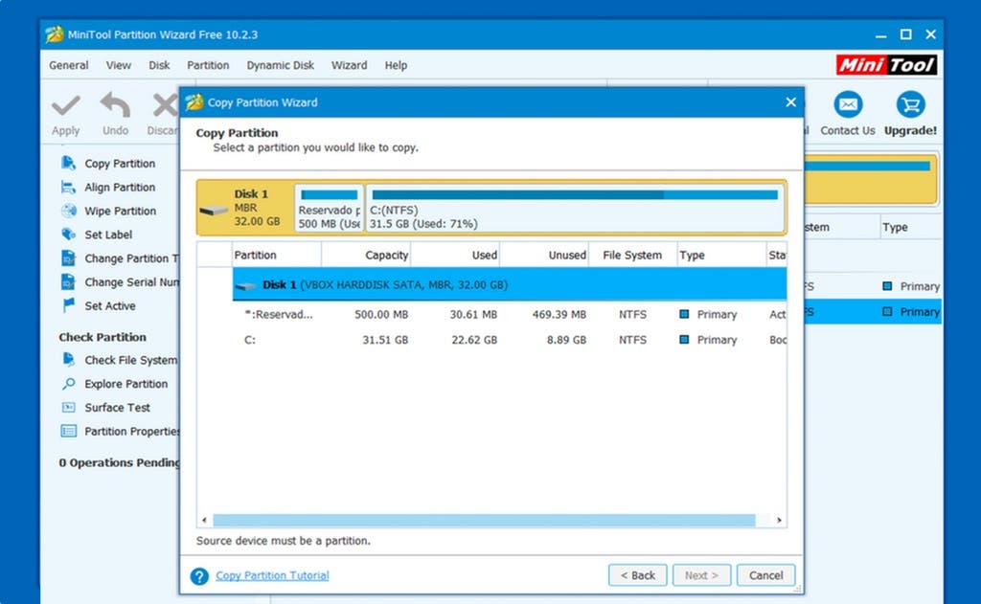Image resolution: width=981 pixels, height=604 pixels.
Task: Click the Upgrade shopping cart icon
Action: click(910, 105)
